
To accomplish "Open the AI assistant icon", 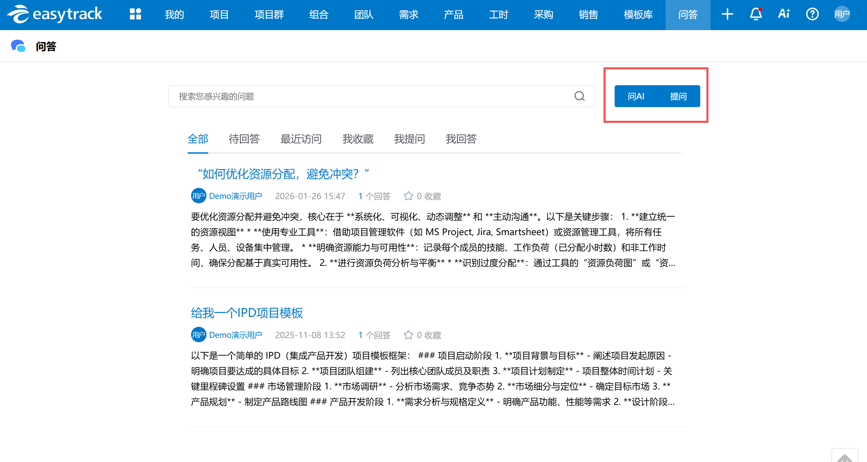I will (x=784, y=14).
